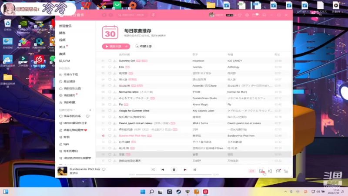Click the 收藏全部 collect all button
This screenshot has height=196, width=348.
[144, 46]
